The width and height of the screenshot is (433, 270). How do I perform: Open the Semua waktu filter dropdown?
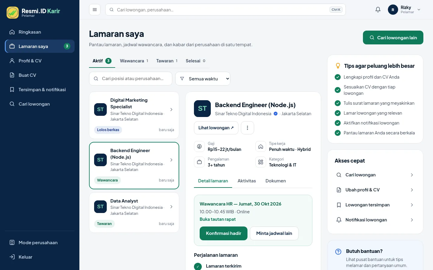pos(203,79)
